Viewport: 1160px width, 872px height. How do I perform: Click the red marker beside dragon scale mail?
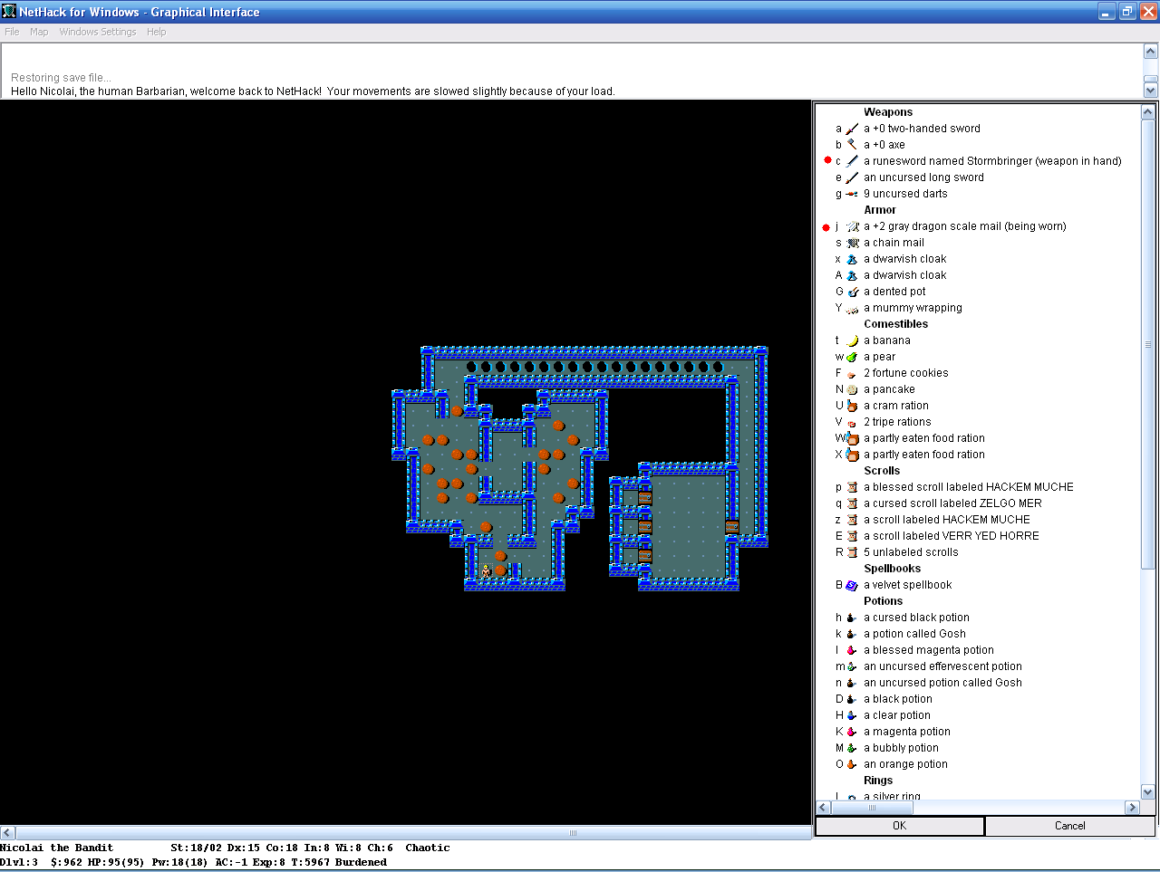click(x=826, y=227)
